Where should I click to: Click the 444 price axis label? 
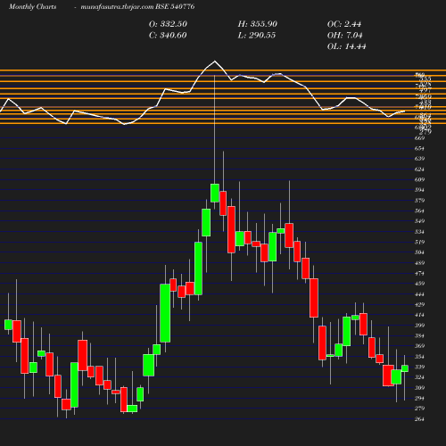click(x=419, y=294)
